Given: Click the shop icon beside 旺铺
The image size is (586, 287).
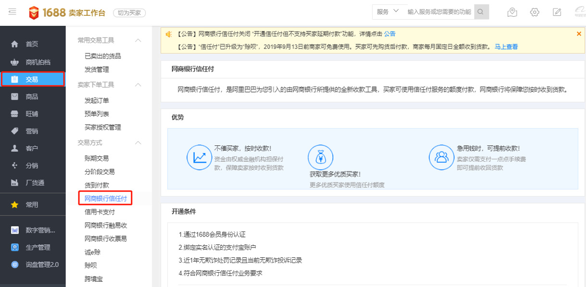Looking at the screenshot, I should click(15, 114).
